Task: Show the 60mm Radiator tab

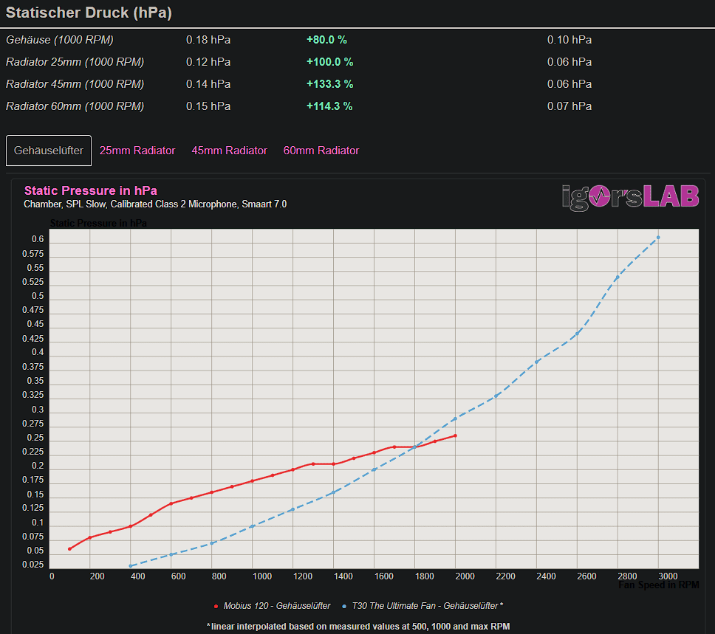Action: coord(321,151)
